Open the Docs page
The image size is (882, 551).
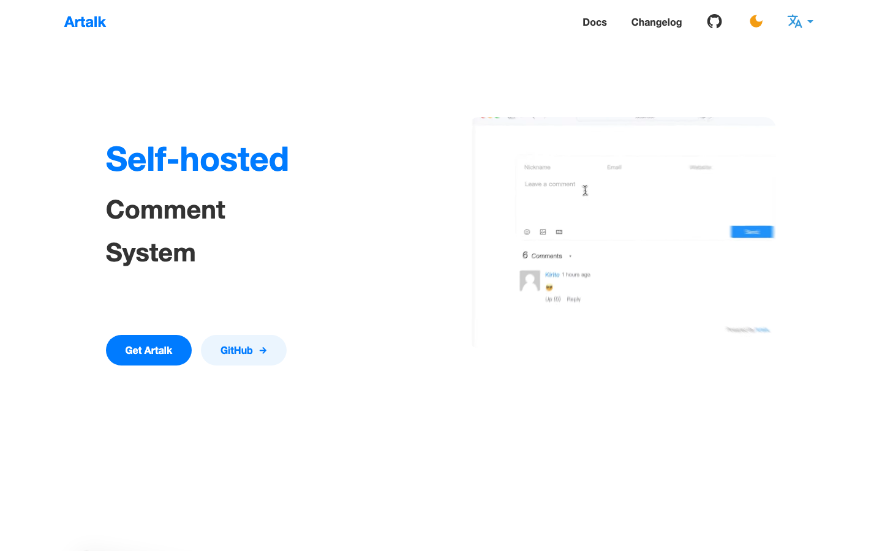click(594, 22)
